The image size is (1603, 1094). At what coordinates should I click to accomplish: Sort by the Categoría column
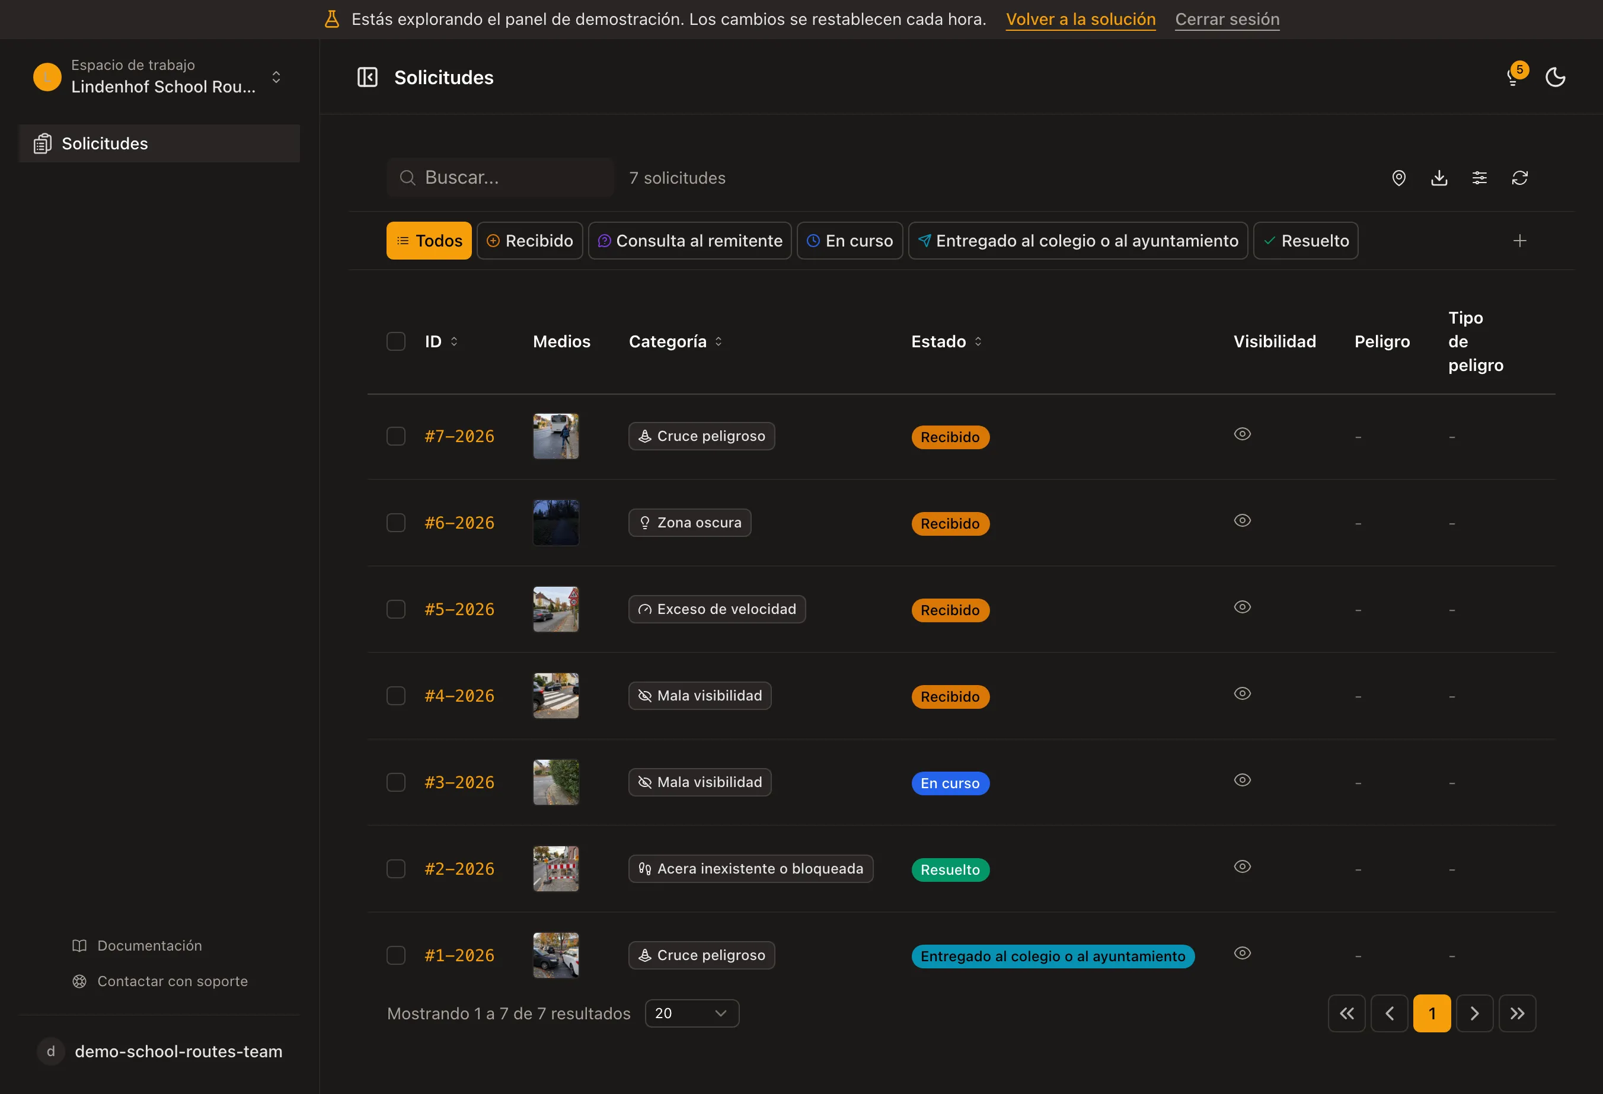(675, 341)
